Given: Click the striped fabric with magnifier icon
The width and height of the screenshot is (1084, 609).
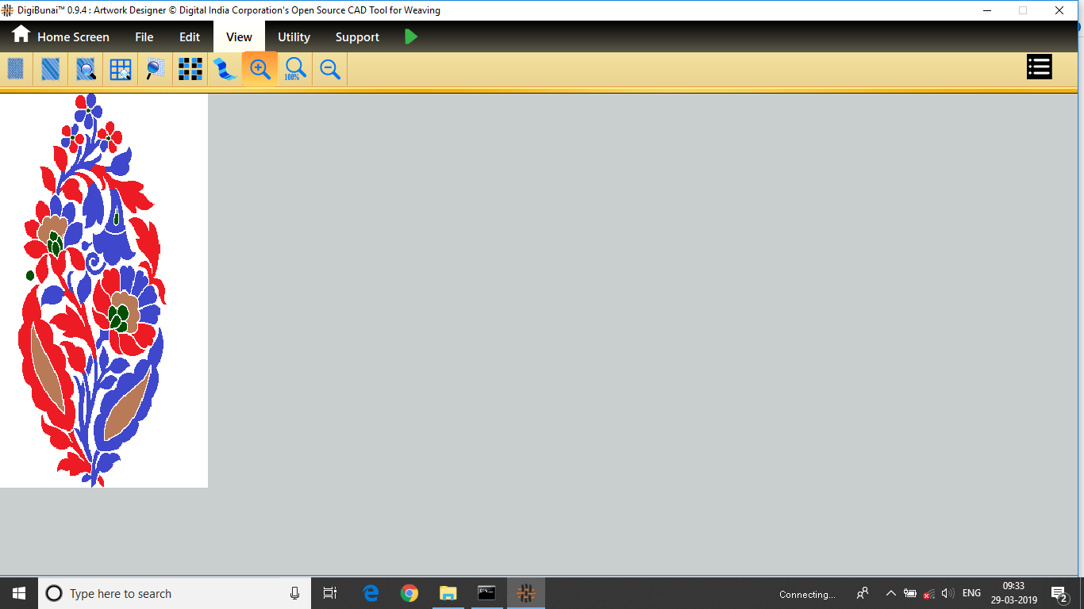Looking at the screenshot, I should tap(86, 70).
